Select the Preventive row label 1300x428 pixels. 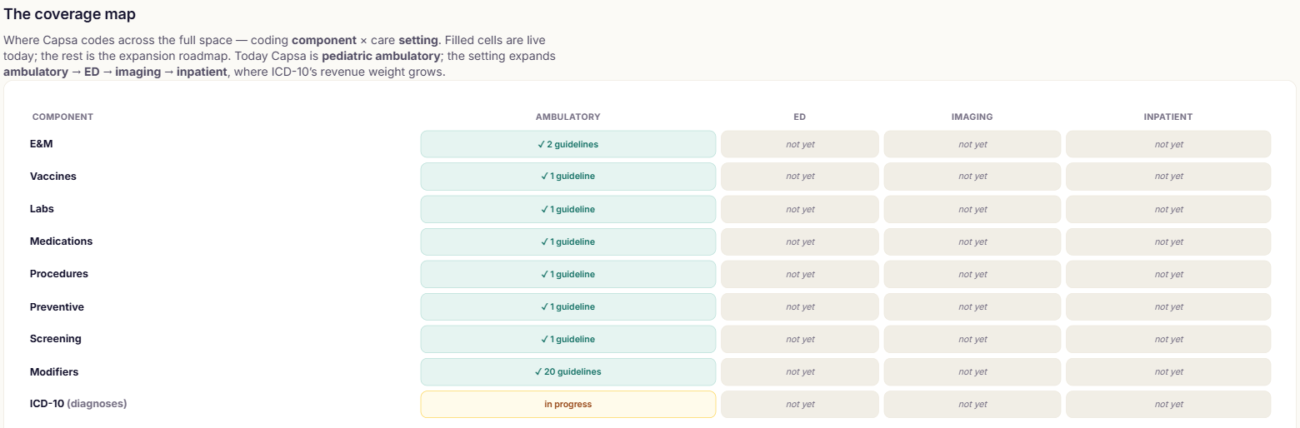(57, 306)
